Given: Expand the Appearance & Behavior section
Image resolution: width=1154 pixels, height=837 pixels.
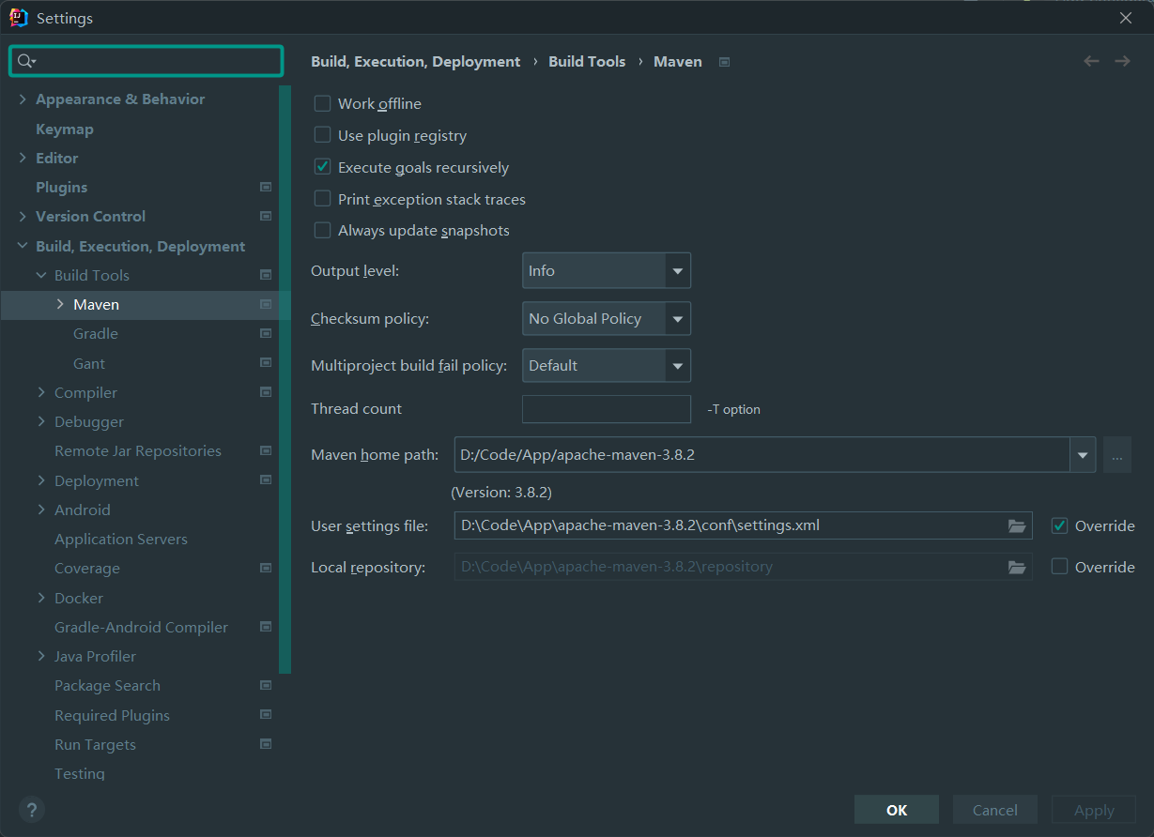Looking at the screenshot, I should tap(23, 99).
